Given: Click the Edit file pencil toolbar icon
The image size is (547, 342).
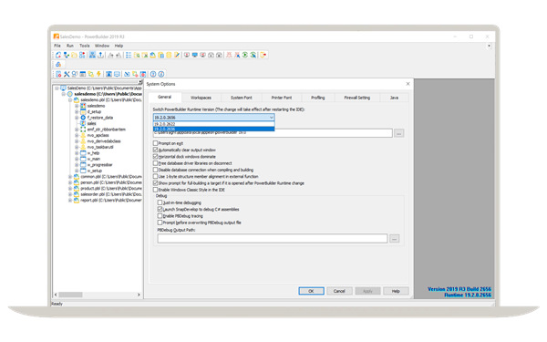Looking at the screenshot, I should [x=177, y=55].
